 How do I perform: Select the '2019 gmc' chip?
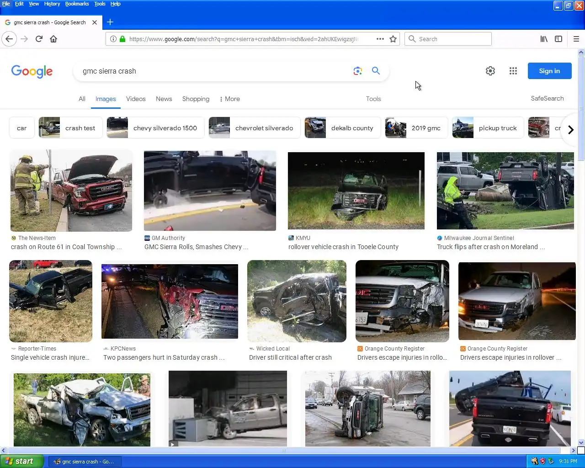pos(416,128)
